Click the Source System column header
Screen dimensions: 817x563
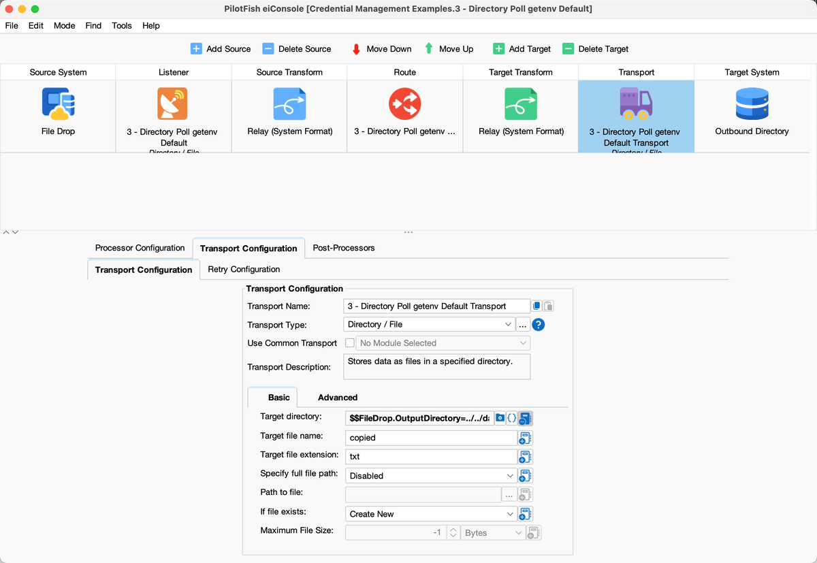58,72
